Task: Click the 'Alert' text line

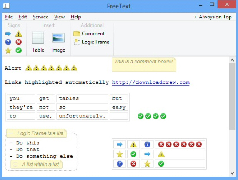Action: coord(13,68)
